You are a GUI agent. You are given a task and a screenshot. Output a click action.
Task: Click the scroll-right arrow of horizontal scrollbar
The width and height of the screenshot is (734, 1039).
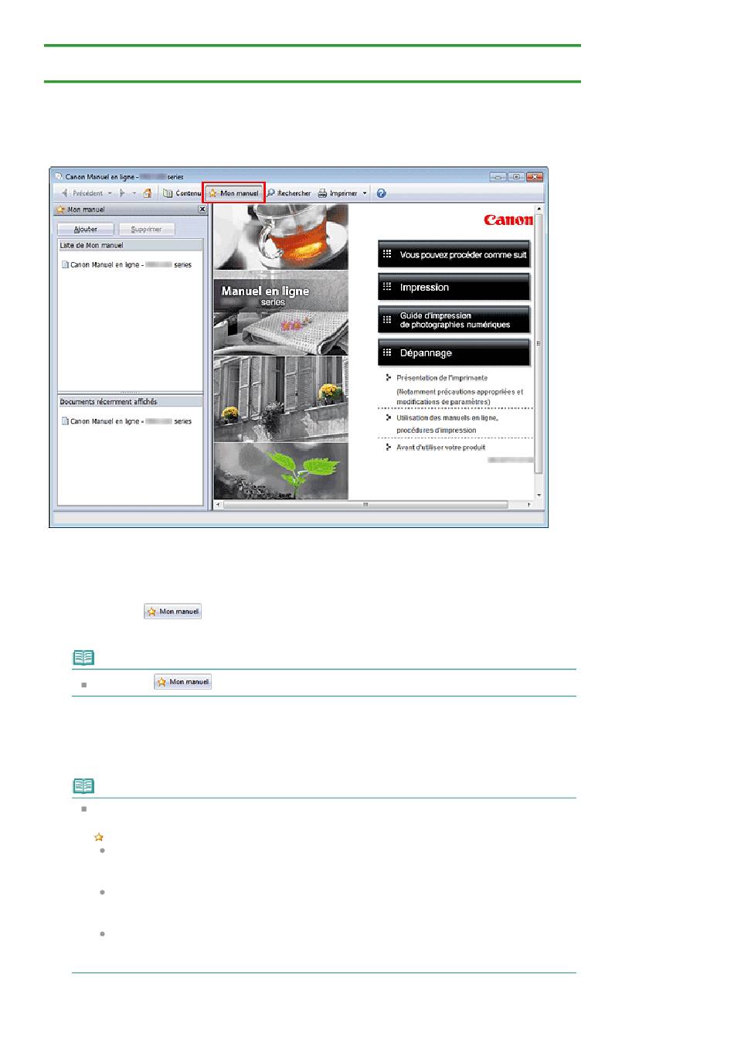point(529,505)
